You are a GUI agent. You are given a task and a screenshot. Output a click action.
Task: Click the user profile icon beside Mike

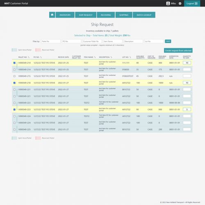coord(168,3)
